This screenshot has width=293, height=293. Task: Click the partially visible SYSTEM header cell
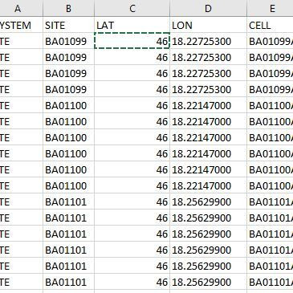coord(21,25)
